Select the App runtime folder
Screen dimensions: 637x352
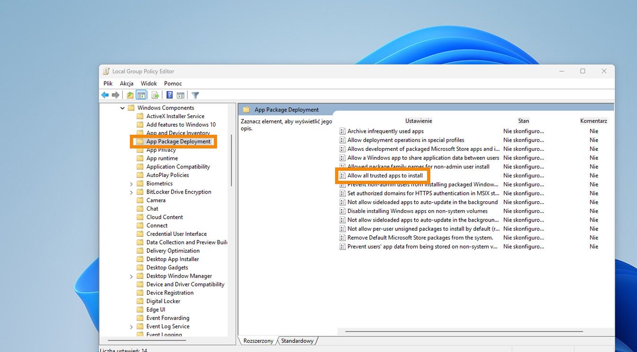pos(162,158)
